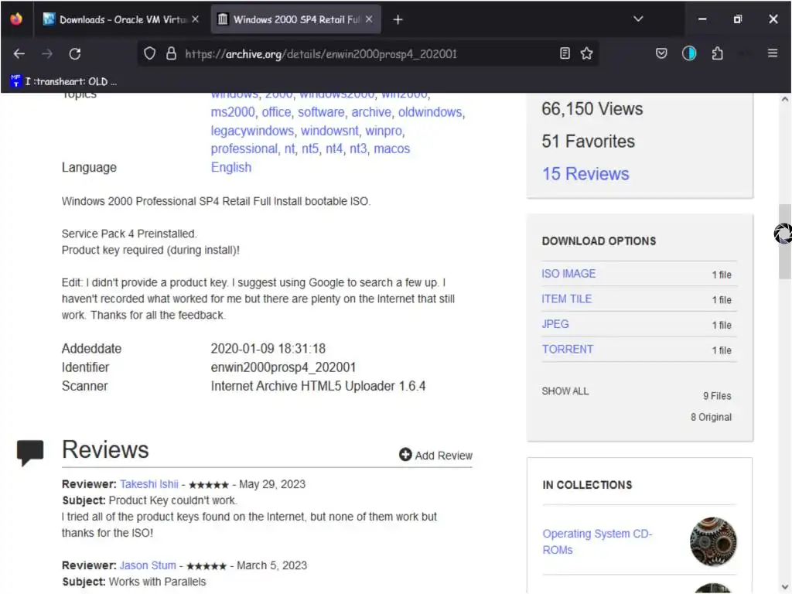Open the macos topic link
The height and width of the screenshot is (594, 792).
pos(392,149)
